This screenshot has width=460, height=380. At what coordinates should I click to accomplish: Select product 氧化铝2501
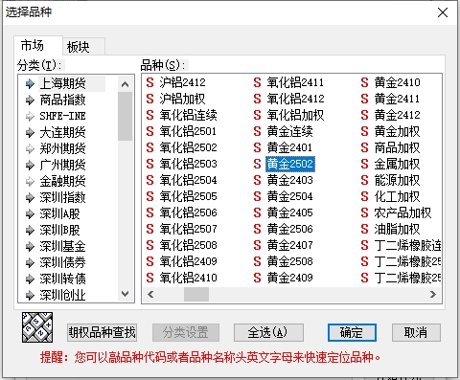point(188,131)
